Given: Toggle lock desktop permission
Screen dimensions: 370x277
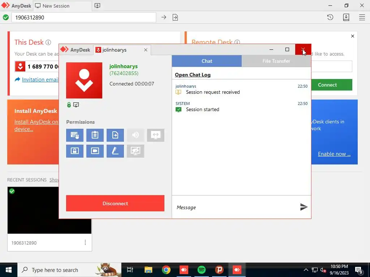Looking at the screenshot, I should (x=74, y=151).
